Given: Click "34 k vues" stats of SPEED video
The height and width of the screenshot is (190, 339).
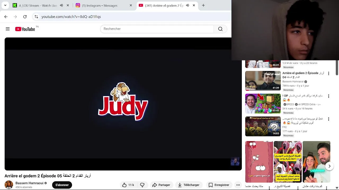Looking at the screenshot, I should coord(288,108).
